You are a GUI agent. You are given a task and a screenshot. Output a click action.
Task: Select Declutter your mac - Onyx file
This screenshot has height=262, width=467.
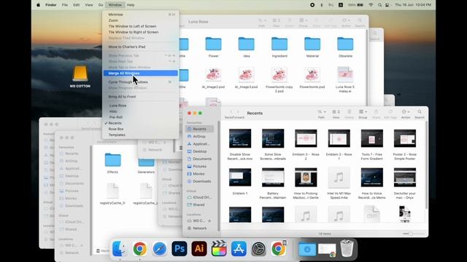pos(405,178)
